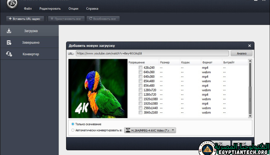
Task: Click the 4K parrot video thumbnail
Action: 98,88
